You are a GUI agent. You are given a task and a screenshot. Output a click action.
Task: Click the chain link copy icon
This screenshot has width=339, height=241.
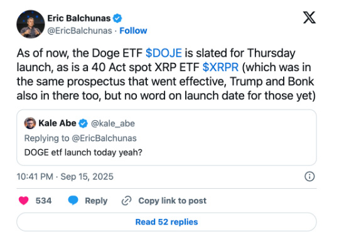(x=126, y=201)
